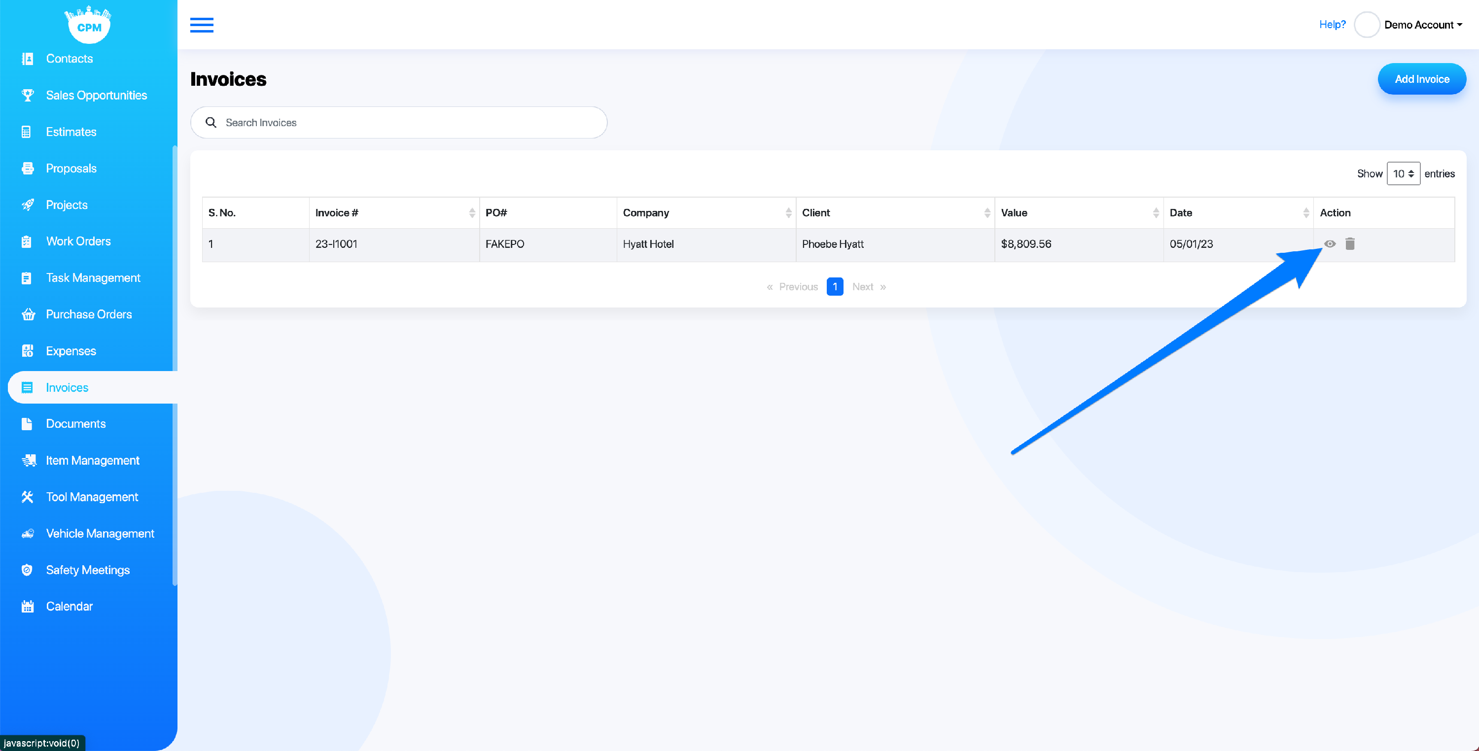Go to Calendar in sidebar
1479x751 pixels.
(x=69, y=607)
